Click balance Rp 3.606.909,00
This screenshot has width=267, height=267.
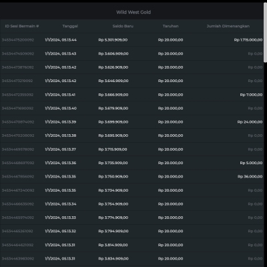click(x=113, y=53)
